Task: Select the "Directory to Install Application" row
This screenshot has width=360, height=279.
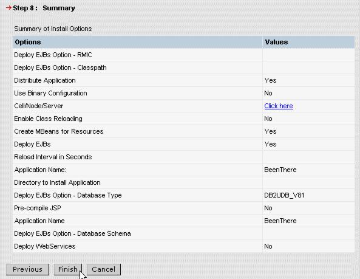Action: tap(183, 182)
